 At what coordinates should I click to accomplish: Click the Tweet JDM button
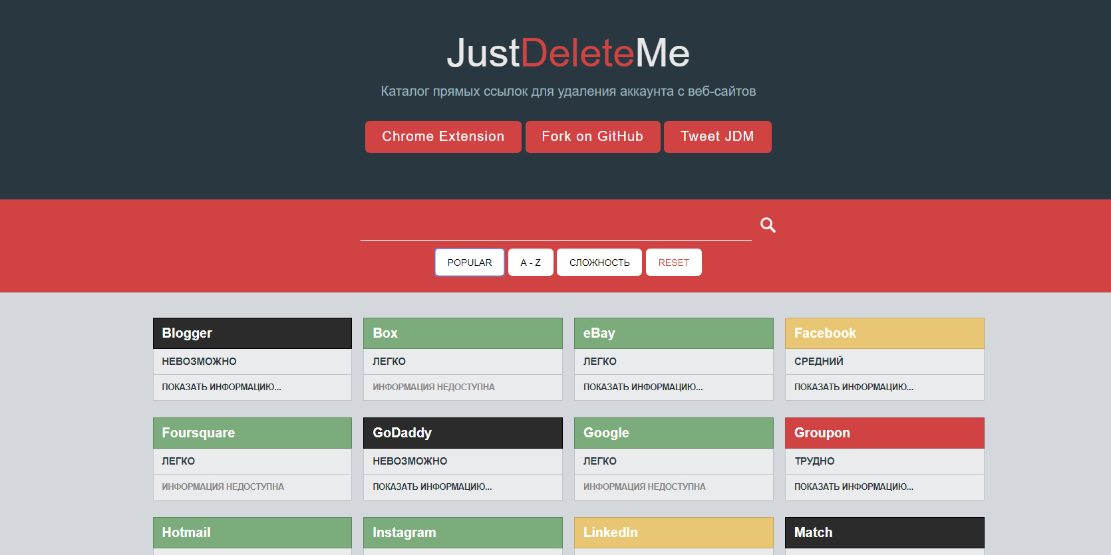tap(717, 137)
